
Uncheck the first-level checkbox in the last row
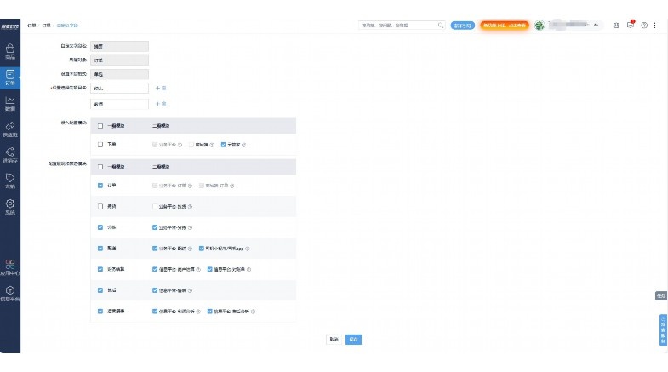point(100,311)
